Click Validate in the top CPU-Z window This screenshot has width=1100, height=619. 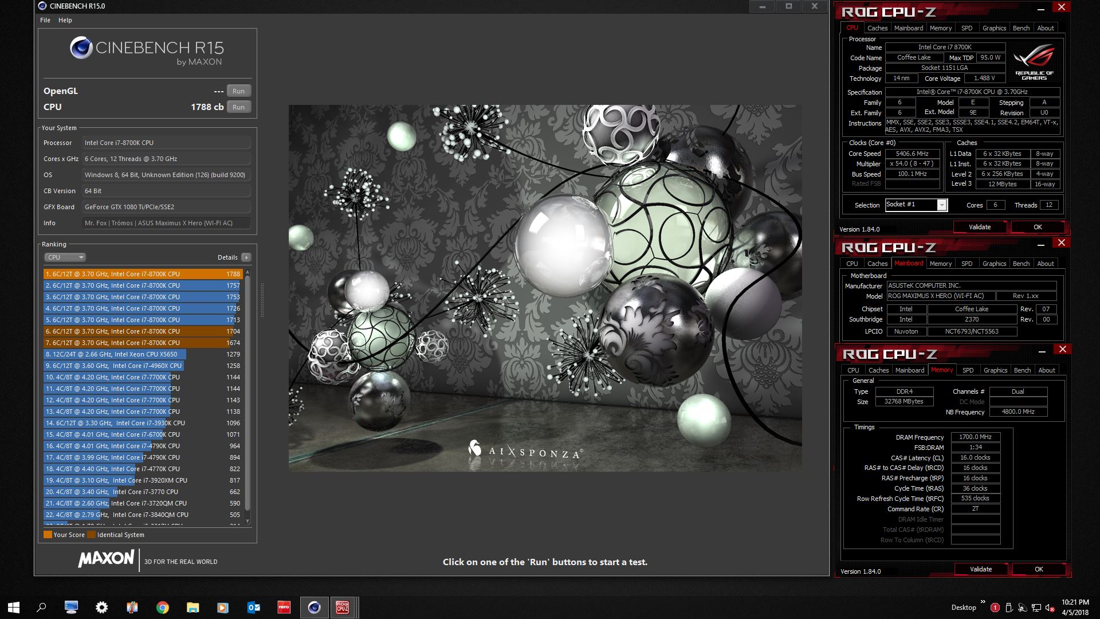point(980,228)
